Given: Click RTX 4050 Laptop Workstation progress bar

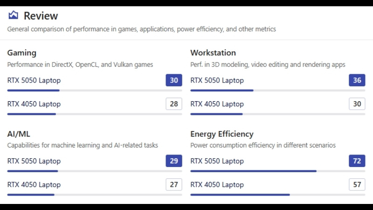Looking at the screenshot, I should pos(278,114).
